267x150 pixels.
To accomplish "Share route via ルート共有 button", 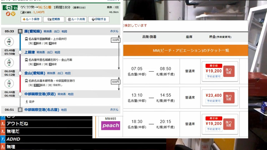I will coord(76,19).
